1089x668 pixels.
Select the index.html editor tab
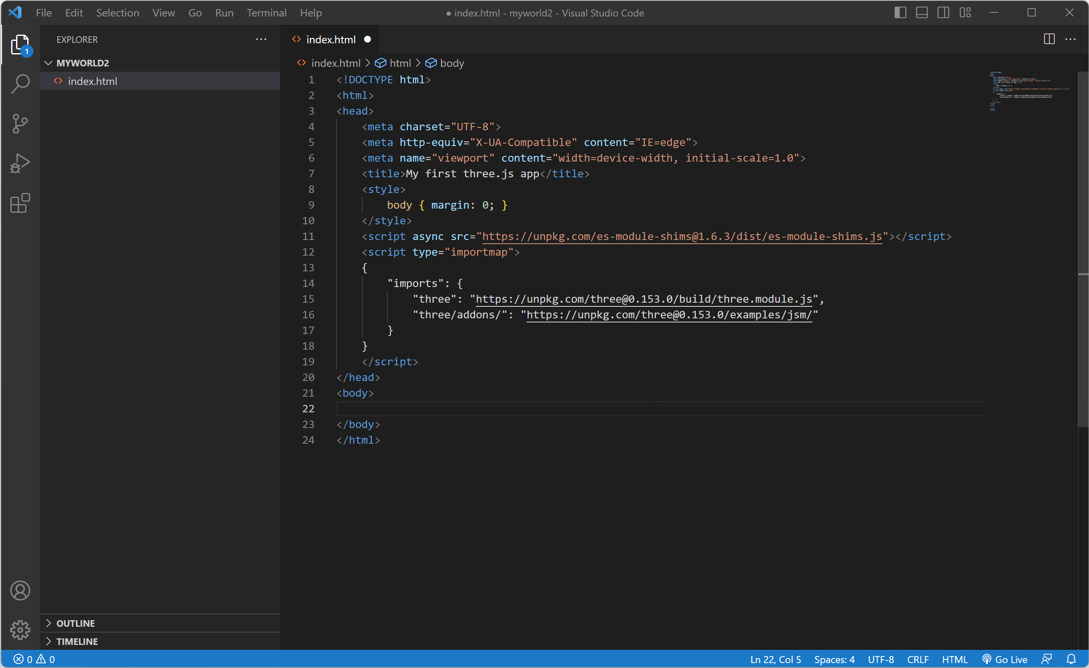[330, 40]
